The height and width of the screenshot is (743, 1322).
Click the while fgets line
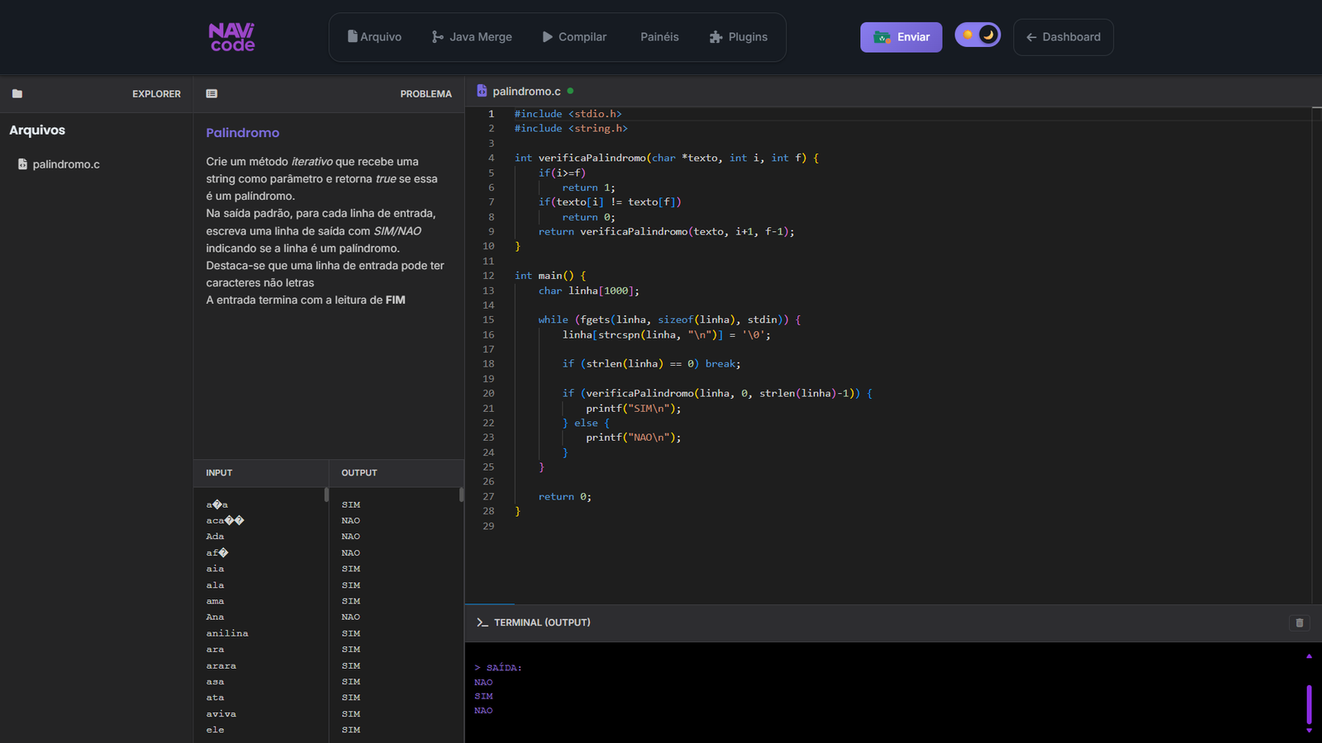point(669,319)
